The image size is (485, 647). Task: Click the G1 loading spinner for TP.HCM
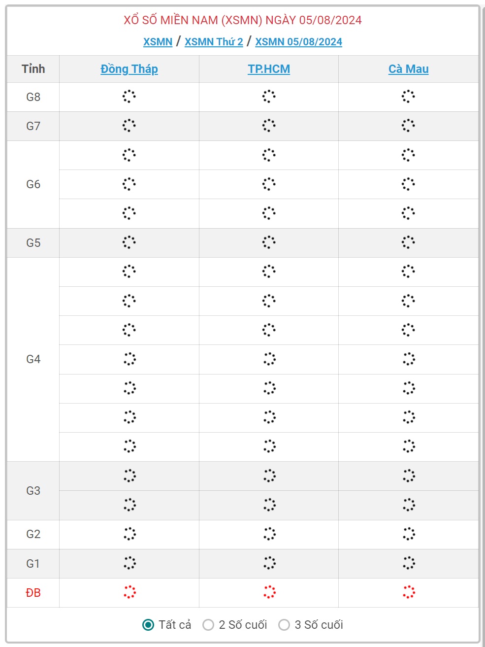tap(269, 563)
